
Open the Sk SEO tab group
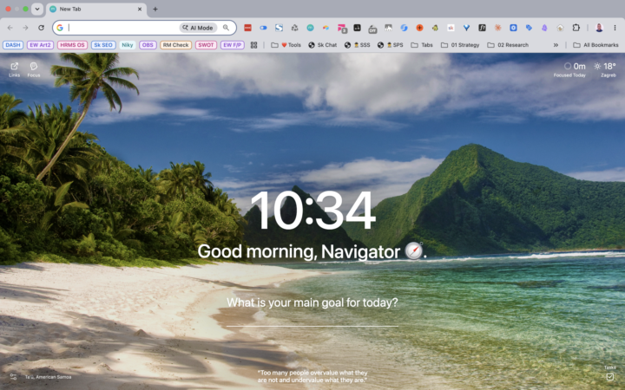pos(103,45)
